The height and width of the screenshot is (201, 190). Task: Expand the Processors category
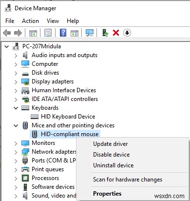(16, 179)
